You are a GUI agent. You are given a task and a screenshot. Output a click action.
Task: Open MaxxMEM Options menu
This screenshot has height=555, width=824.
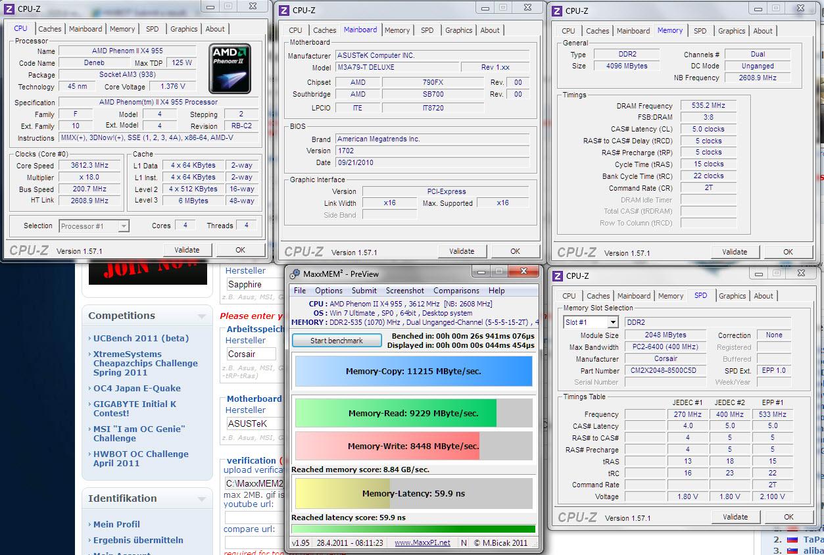(x=329, y=291)
